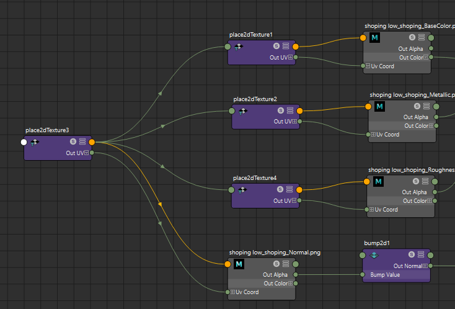This screenshot has width=455, height=309.
Task: Click 'Uv Coord' attribute on Roughness node
Action: point(386,209)
